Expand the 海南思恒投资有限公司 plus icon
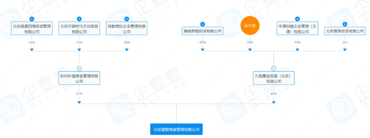Image resolution: width=370 pixels, height=138 pixels. 202,24
